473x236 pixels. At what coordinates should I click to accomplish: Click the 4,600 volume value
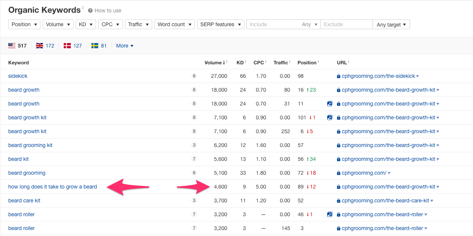click(x=220, y=187)
